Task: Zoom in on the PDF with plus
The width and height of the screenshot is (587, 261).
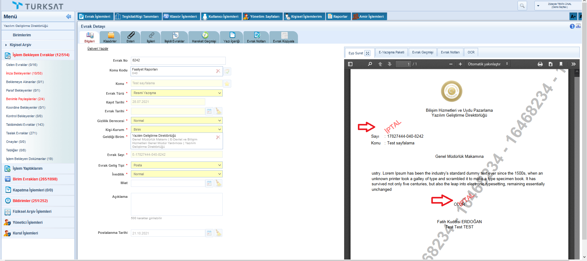Action: 460,64
